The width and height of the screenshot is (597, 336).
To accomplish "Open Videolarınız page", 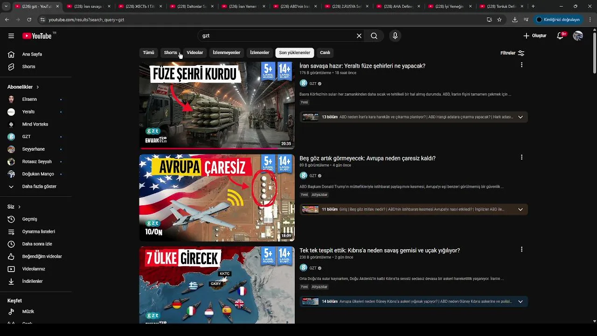I will pos(35,269).
